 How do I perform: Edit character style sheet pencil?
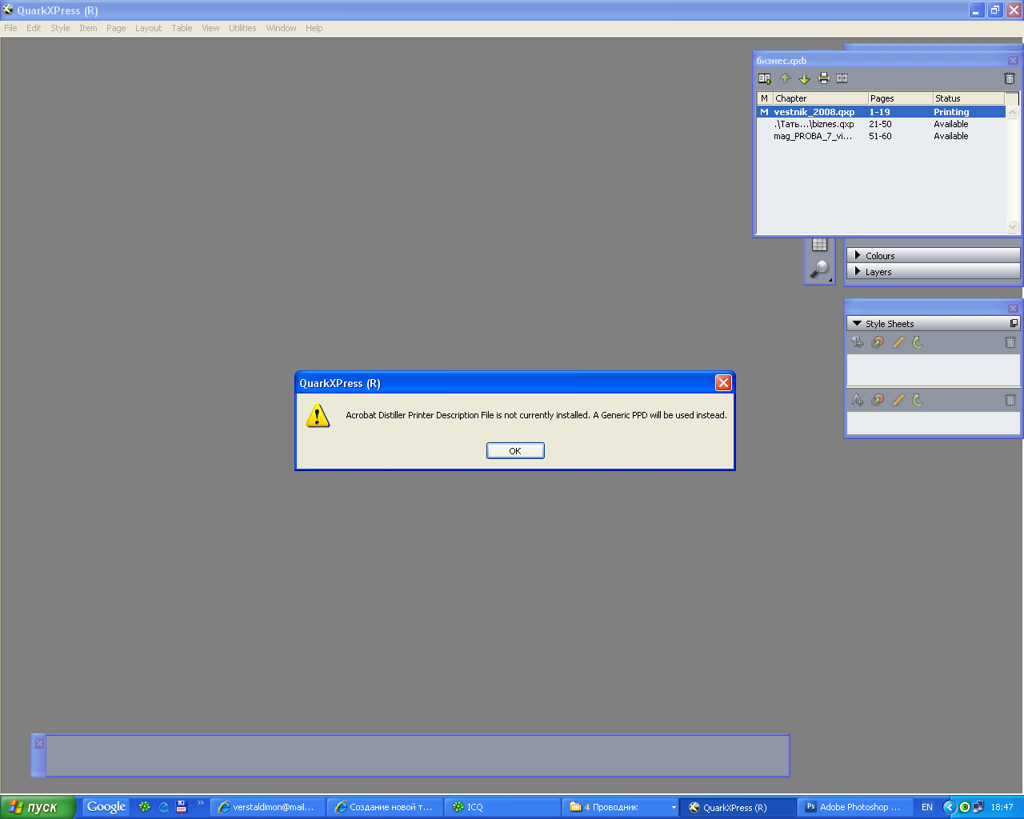(898, 400)
